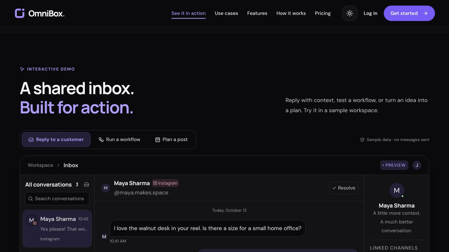Click the LINKED CHANNELS heading
This screenshot has width=449, height=252.
click(394, 248)
